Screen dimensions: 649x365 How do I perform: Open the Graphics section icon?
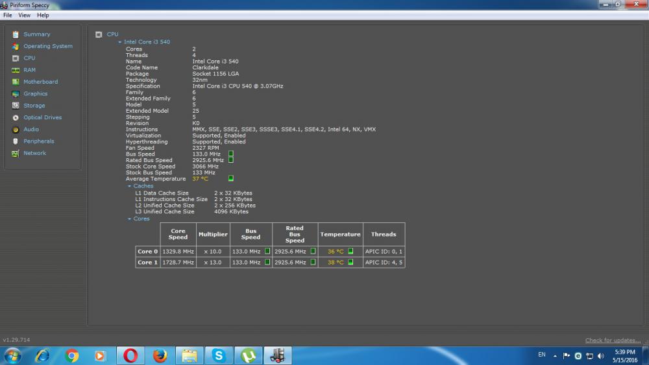16,94
